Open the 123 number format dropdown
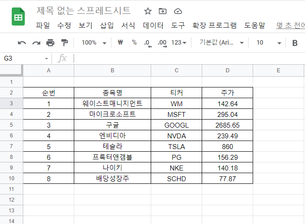 point(178,42)
